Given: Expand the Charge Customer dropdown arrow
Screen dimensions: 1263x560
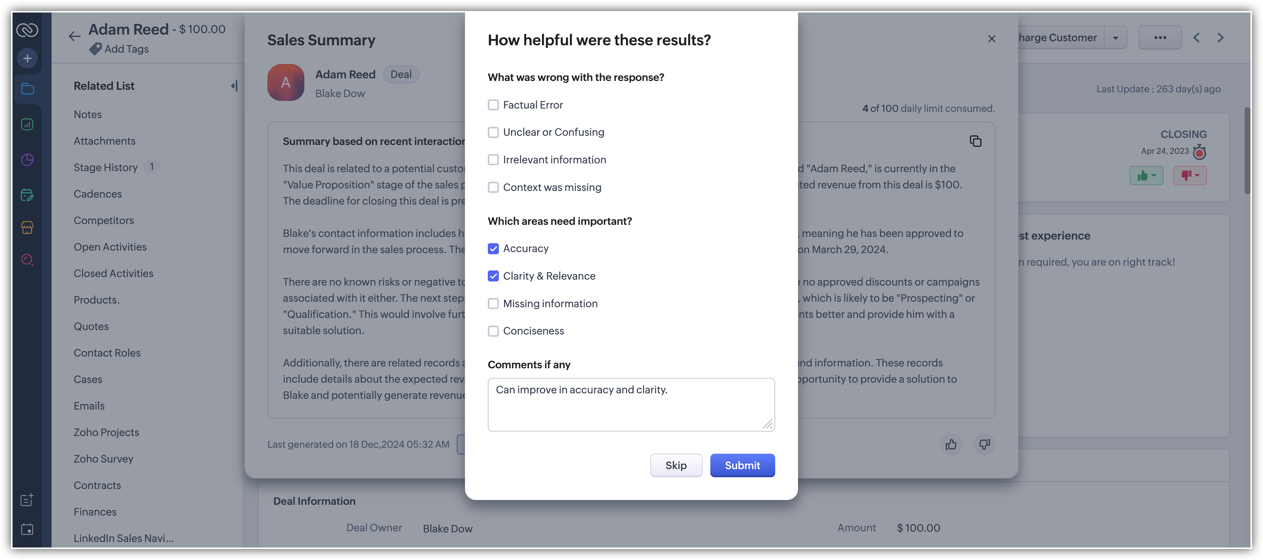Looking at the screenshot, I should coord(1115,38).
